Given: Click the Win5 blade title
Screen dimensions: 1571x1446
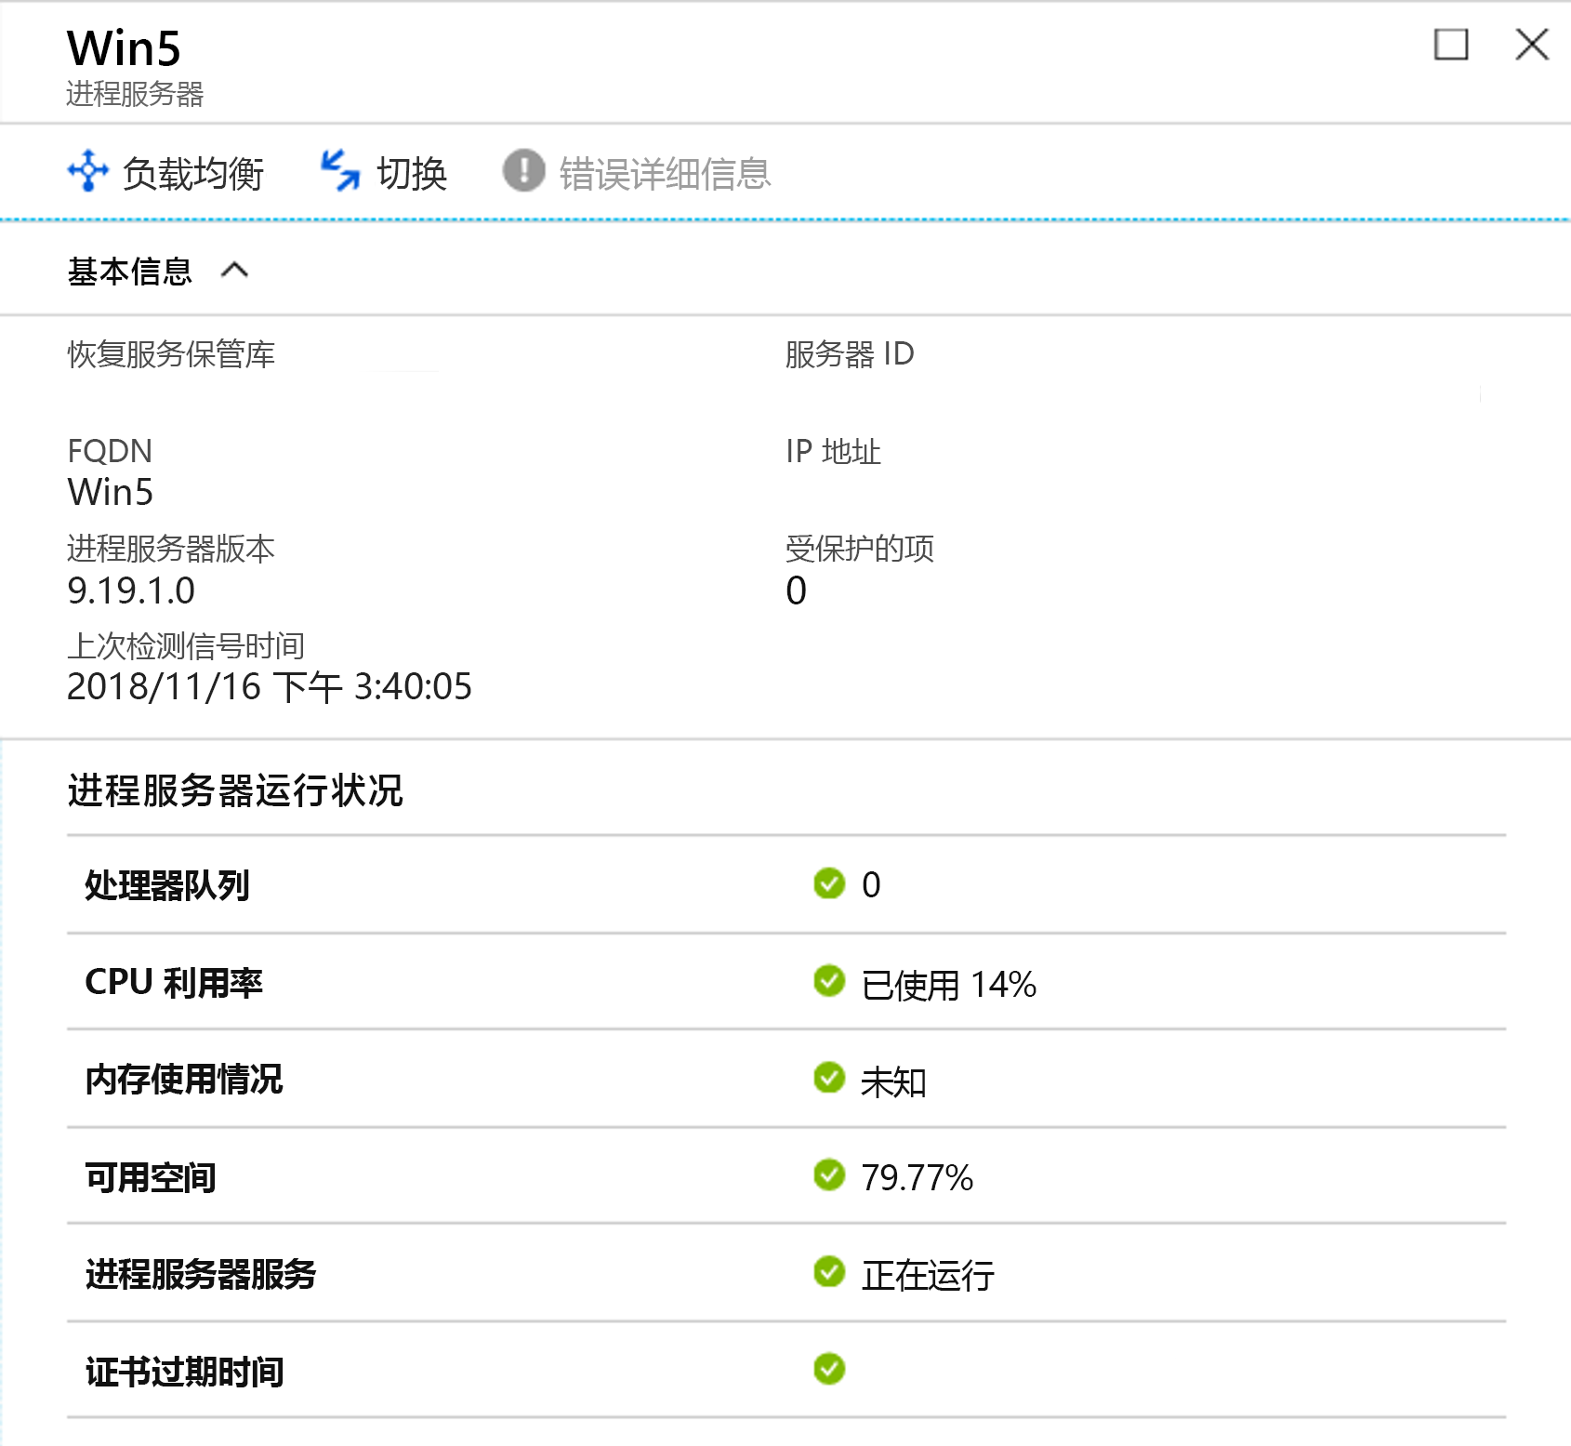Looking at the screenshot, I should [124, 48].
